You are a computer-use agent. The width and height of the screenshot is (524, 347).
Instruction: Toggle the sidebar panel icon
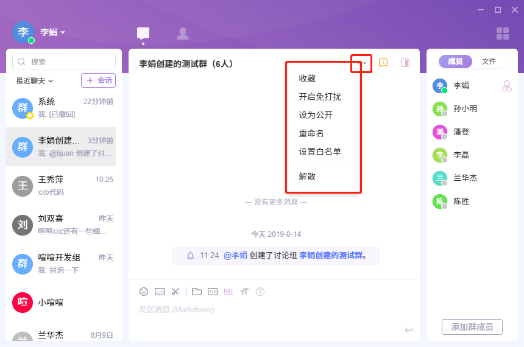click(405, 63)
